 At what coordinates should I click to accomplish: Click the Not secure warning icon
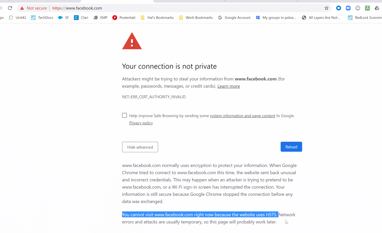coord(22,8)
